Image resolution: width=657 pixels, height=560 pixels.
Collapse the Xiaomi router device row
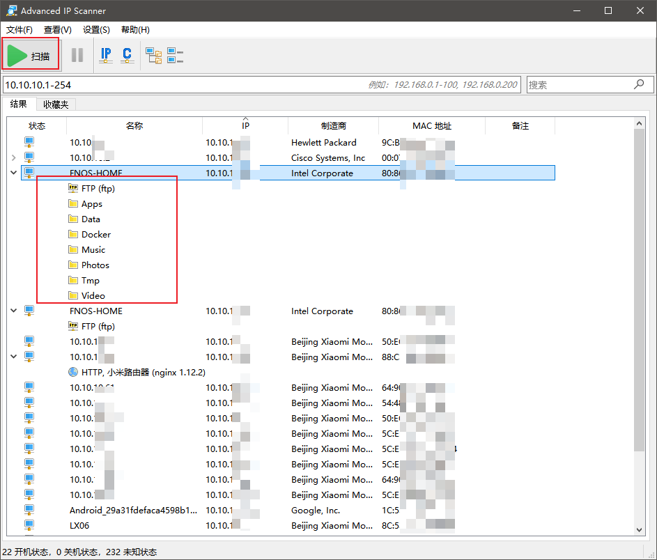pyautogui.click(x=14, y=356)
